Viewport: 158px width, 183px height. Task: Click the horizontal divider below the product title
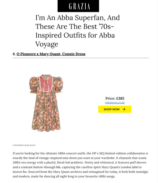[81, 58]
